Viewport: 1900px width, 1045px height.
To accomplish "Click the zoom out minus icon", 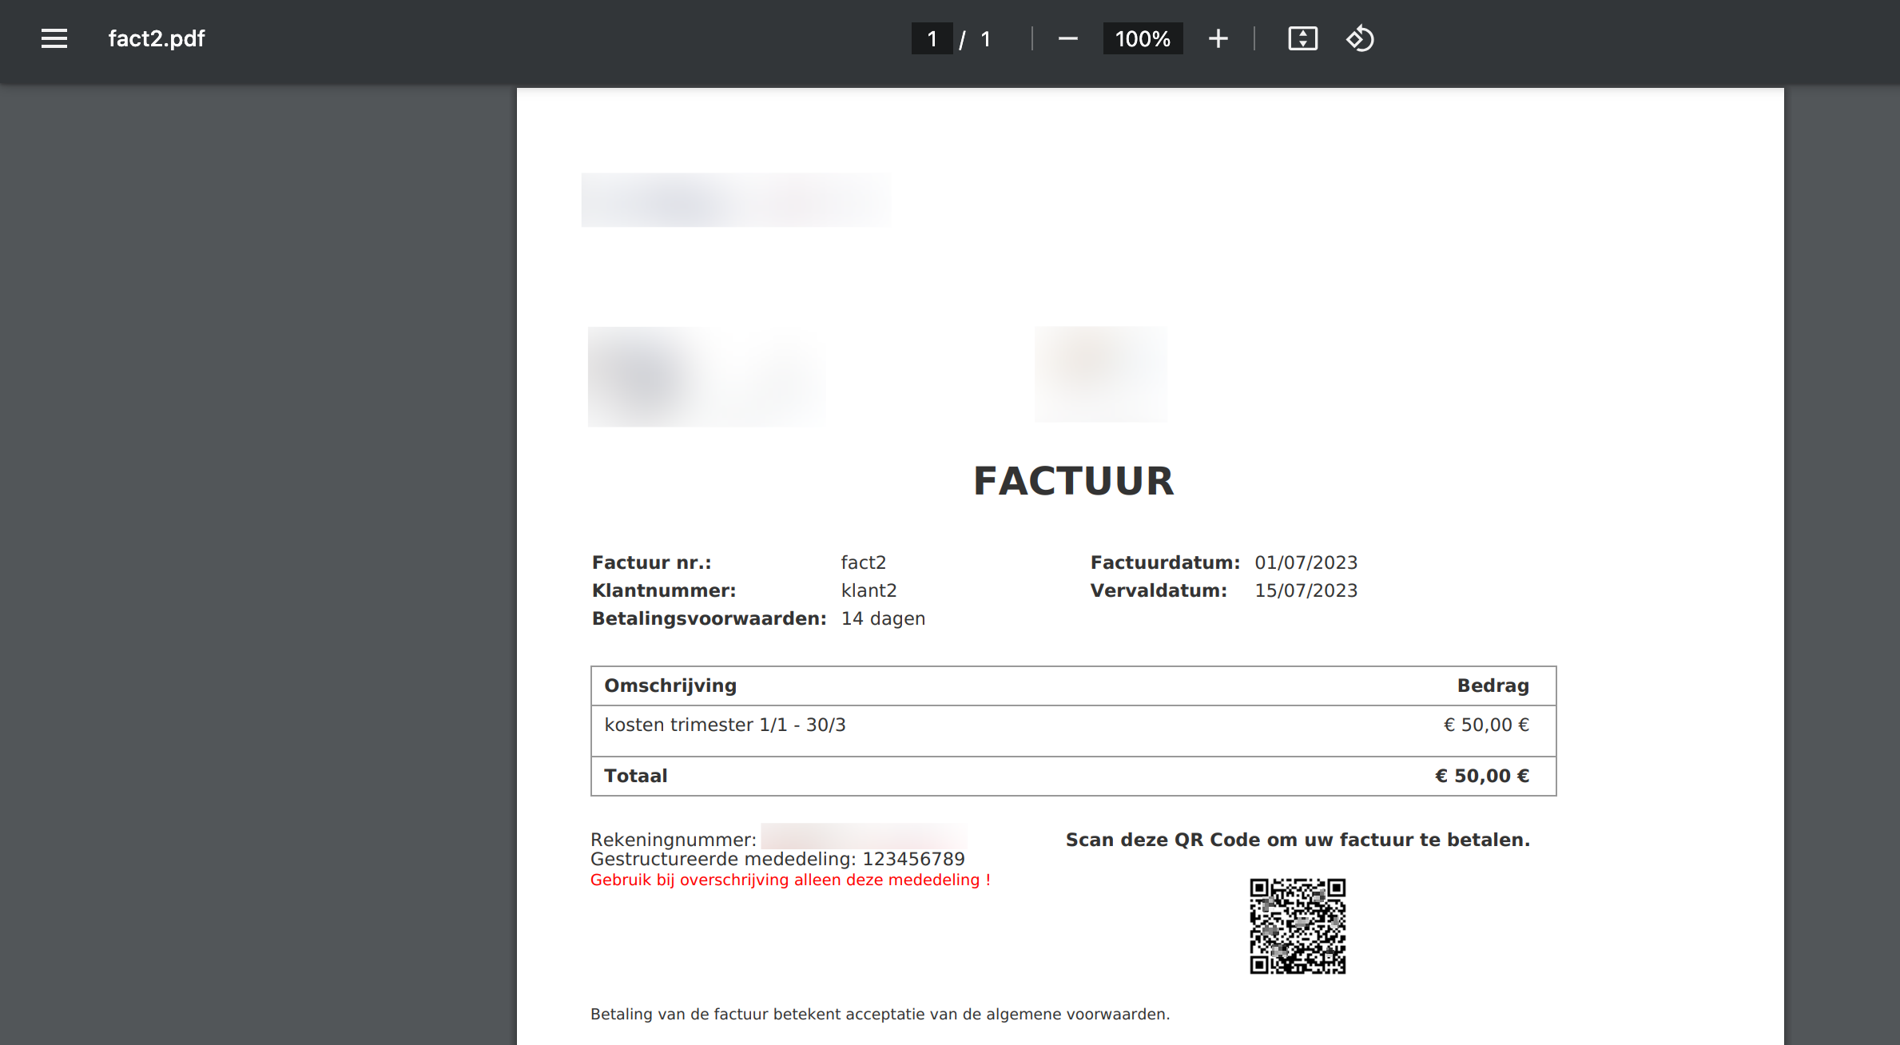I will coord(1067,38).
